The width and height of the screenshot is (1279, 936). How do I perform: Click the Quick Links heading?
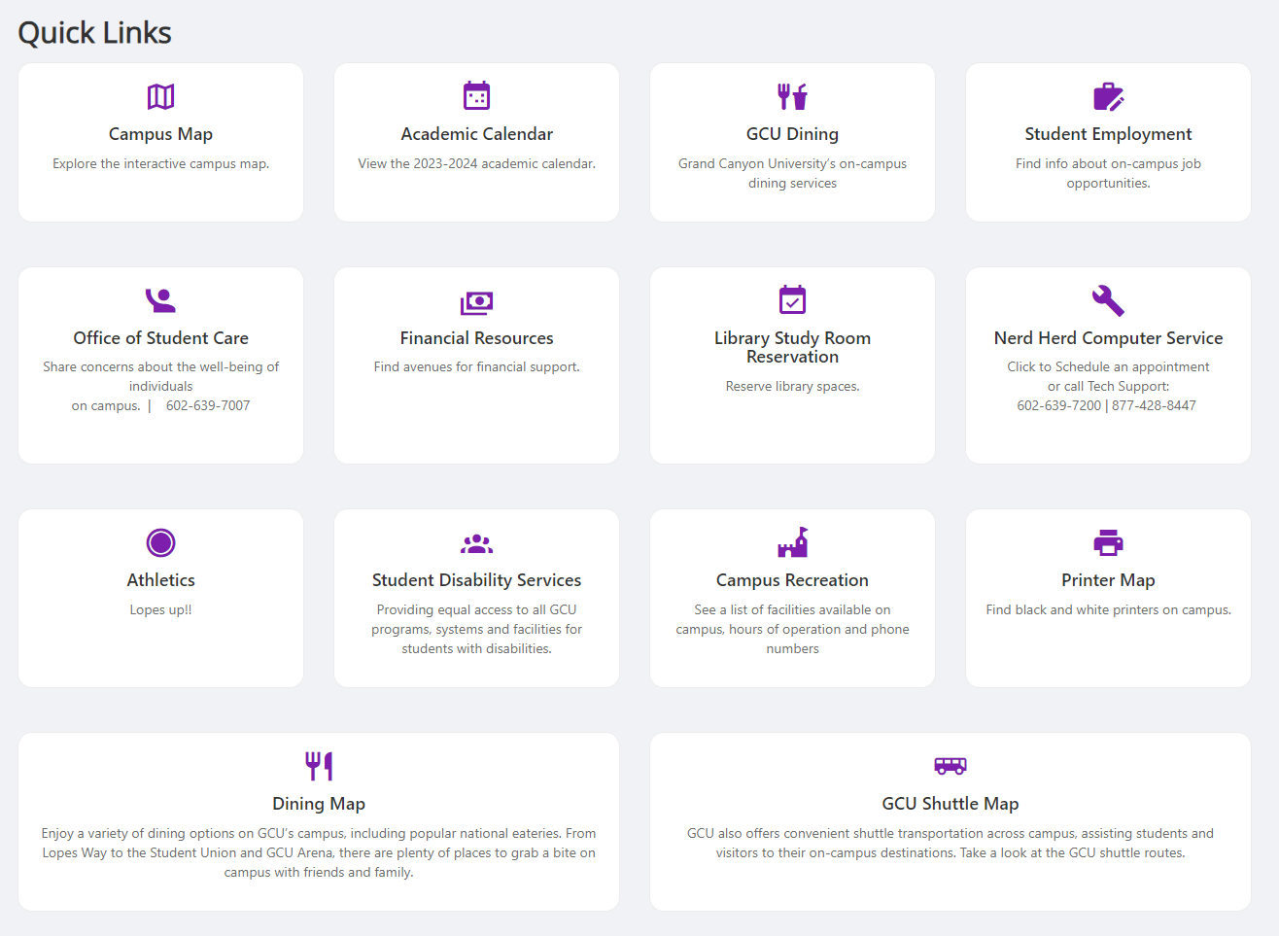[x=94, y=33]
